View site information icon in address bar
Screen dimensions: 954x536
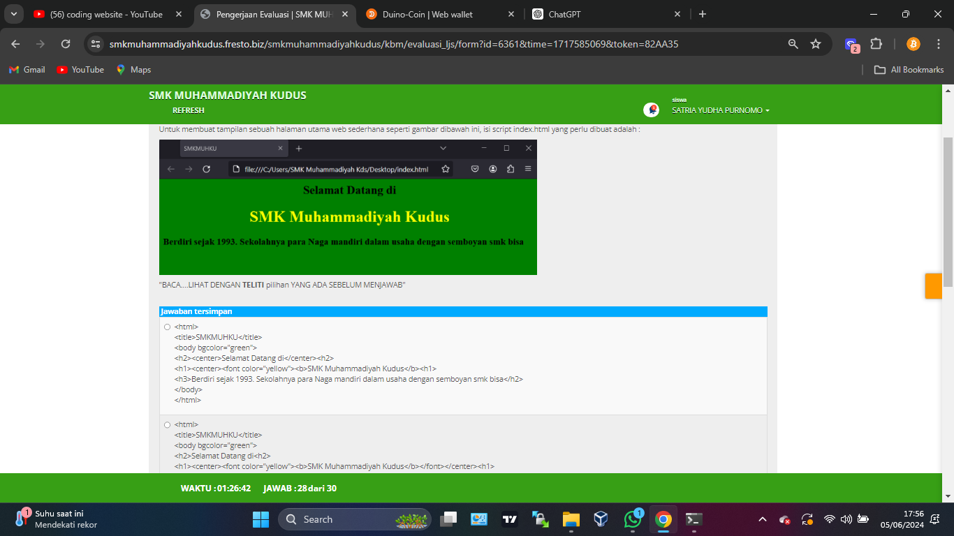[96, 44]
